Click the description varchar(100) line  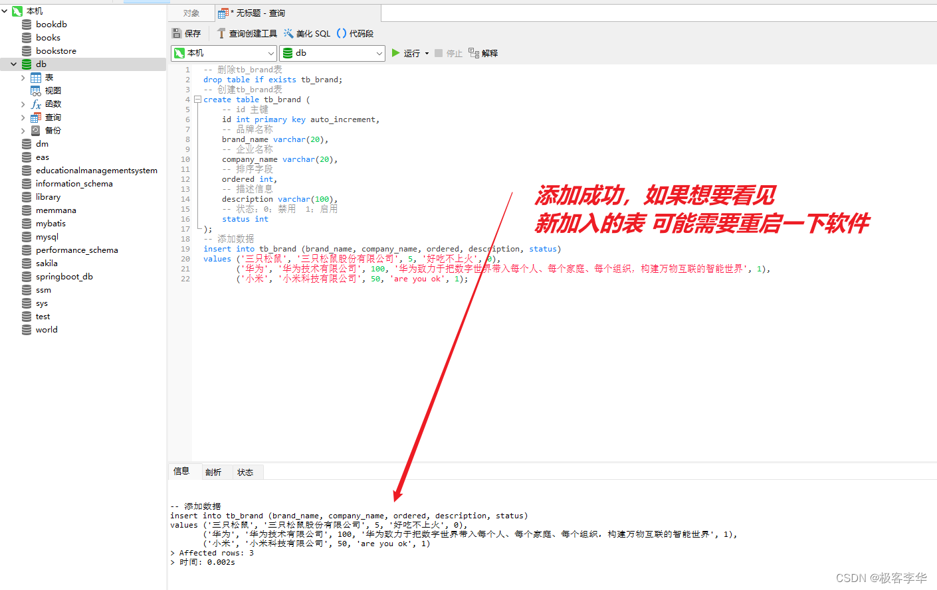pyautogui.click(x=280, y=199)
